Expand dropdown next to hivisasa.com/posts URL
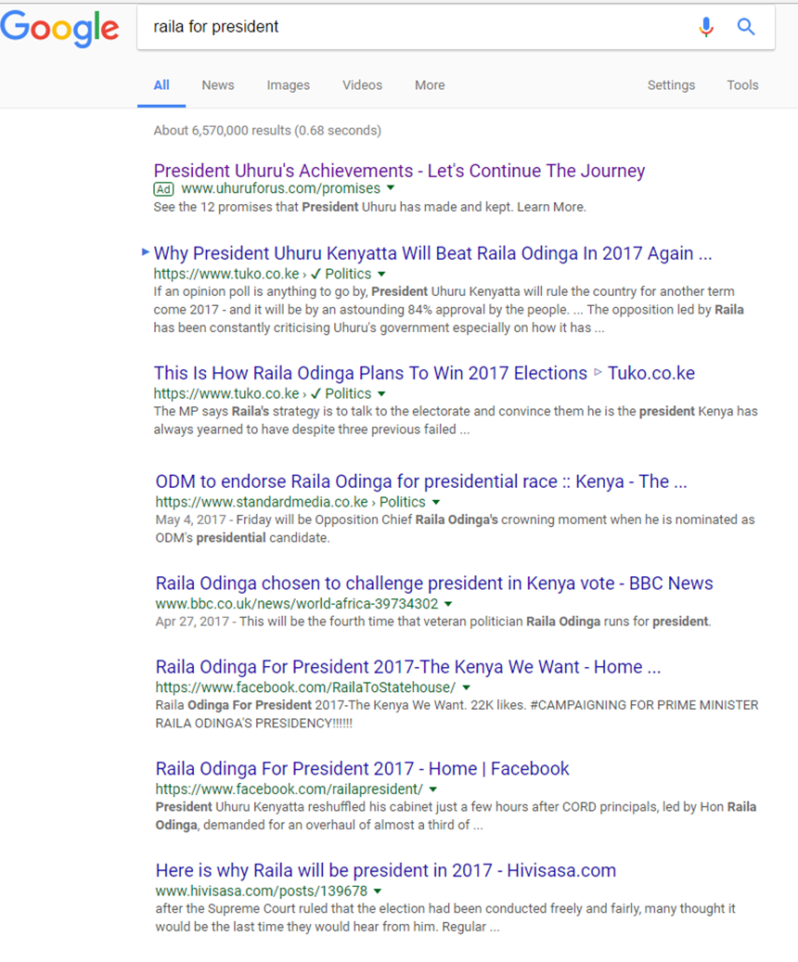The width and height of the screenshot is (798, 962). point(378,891)
